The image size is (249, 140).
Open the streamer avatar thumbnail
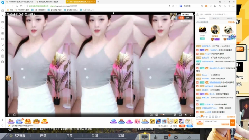click(173, 16)
